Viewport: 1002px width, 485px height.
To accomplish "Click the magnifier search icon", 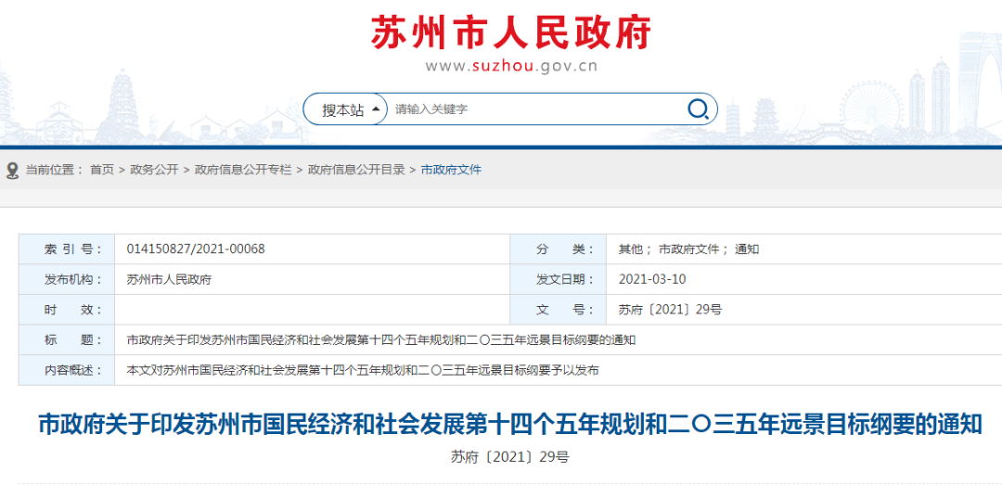I will tap(698, 109).
